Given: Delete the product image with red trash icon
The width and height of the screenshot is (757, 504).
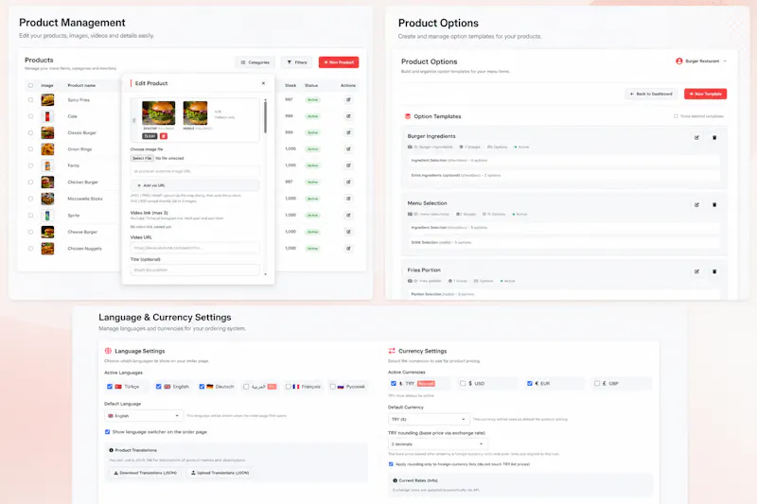Looking at the screenshot, I should pos(164,136).
